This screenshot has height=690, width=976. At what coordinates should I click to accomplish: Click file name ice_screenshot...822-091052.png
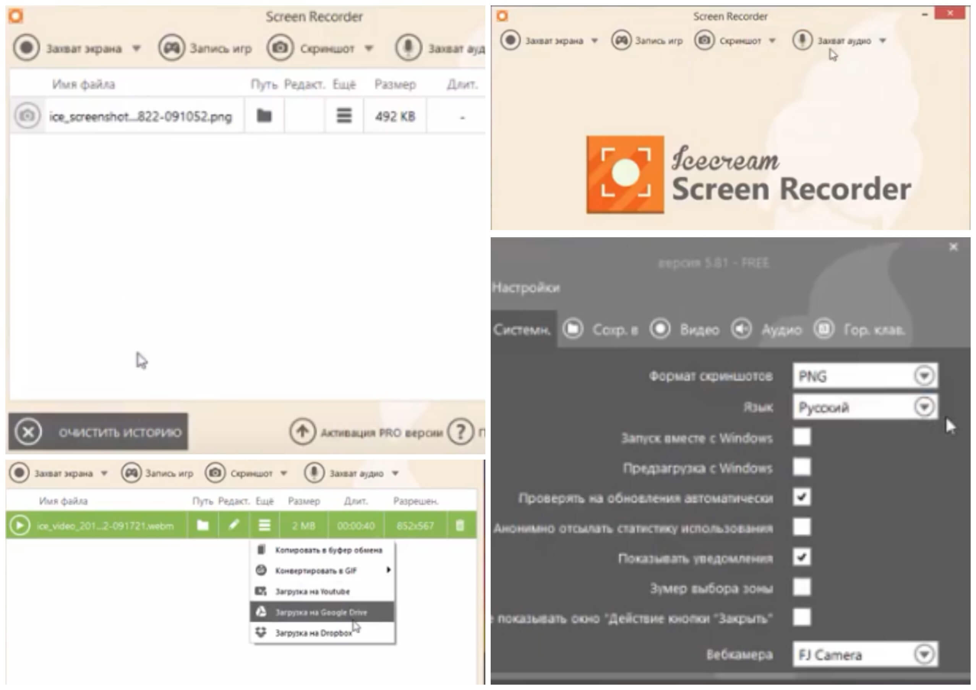(x=141, y=117)
